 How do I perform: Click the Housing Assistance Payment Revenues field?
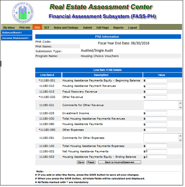pyautogui.click(x=156, y=86)
